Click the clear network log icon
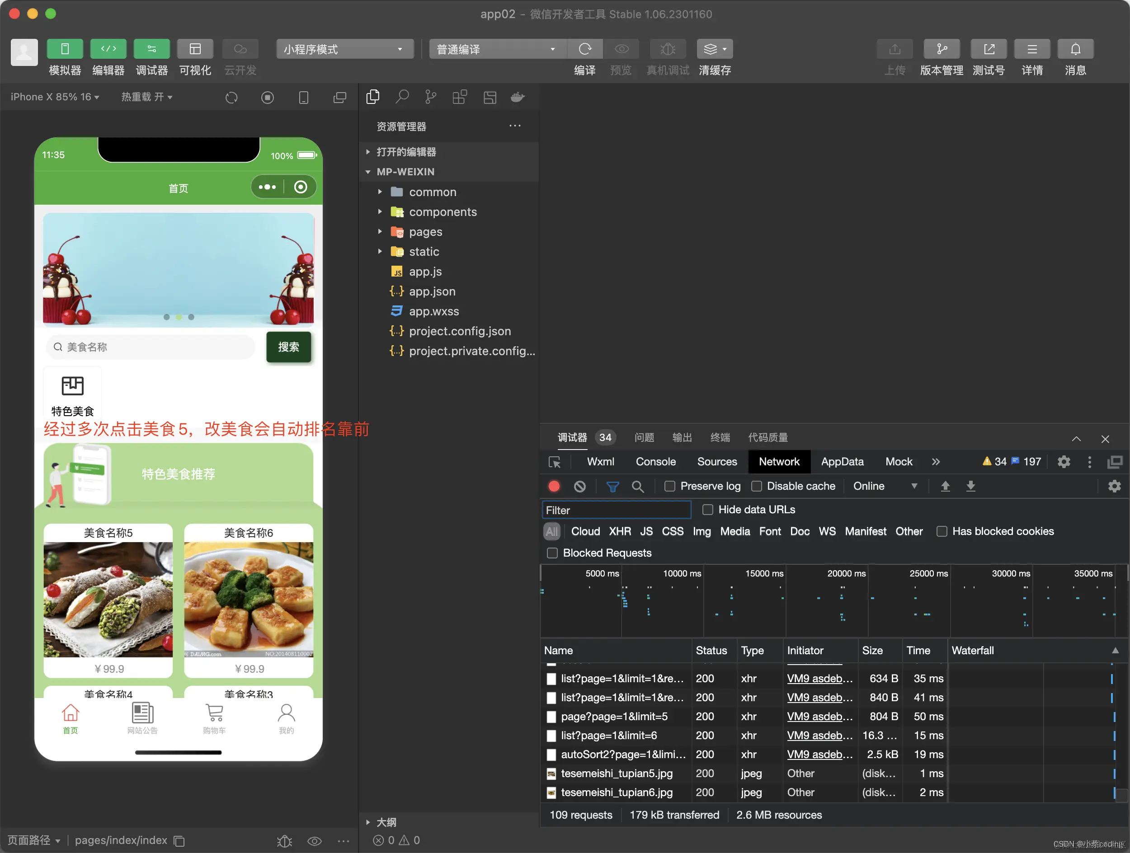Viewport: 1130px width, 853px height. [579, 487]
